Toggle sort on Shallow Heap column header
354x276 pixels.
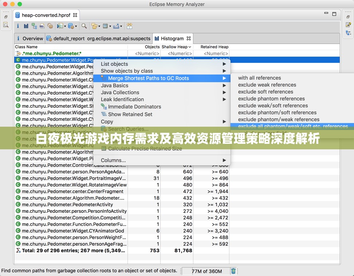[x=177, y=47]
